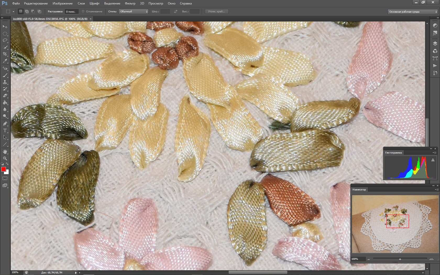440x275 pixels.
Task: Open the Фильтр menu
Action: tap(130, 3)
